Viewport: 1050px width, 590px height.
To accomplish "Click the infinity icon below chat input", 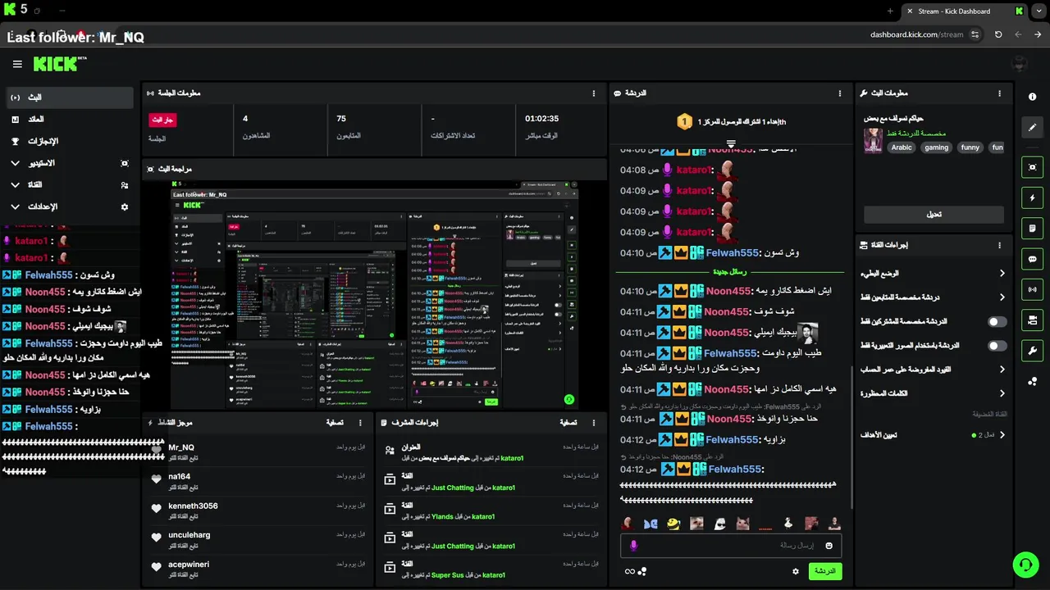I will tap(630, 571).
